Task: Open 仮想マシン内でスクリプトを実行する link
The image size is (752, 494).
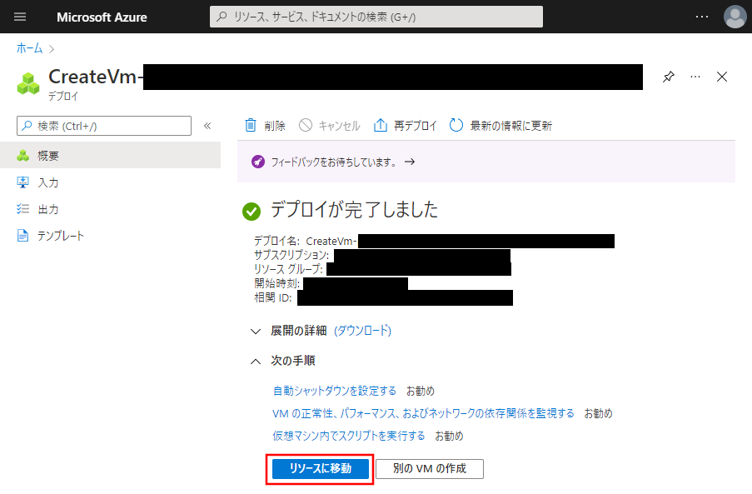Action: tap(349, 436)
